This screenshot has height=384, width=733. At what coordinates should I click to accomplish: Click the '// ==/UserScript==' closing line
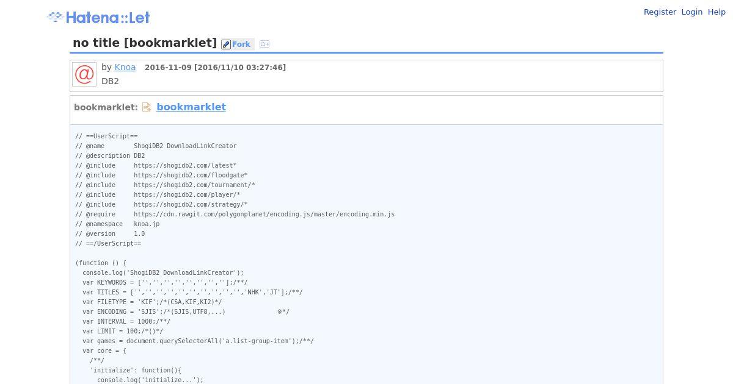(x=108, y=244)
